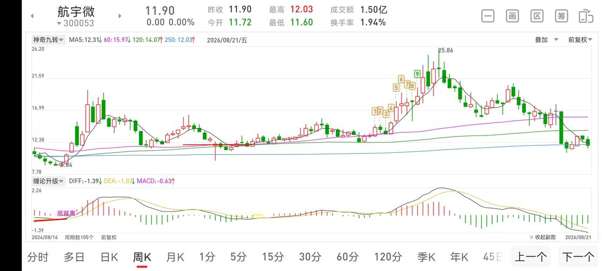Go to next stock with right arrow
Screen dimensions: 602x271
[120, 16]
